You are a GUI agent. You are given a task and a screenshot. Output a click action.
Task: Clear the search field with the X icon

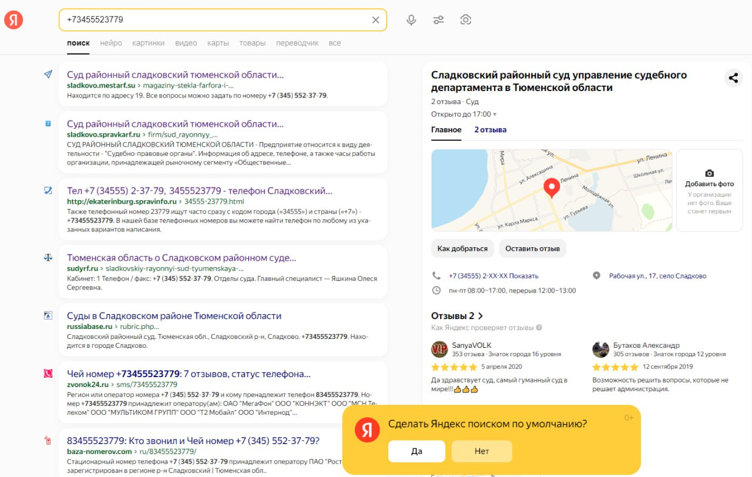pos(376,20)
